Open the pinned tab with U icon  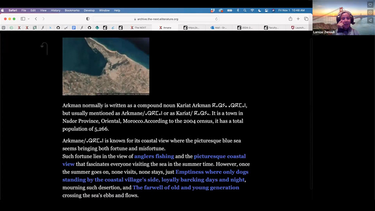coord(4,28)
